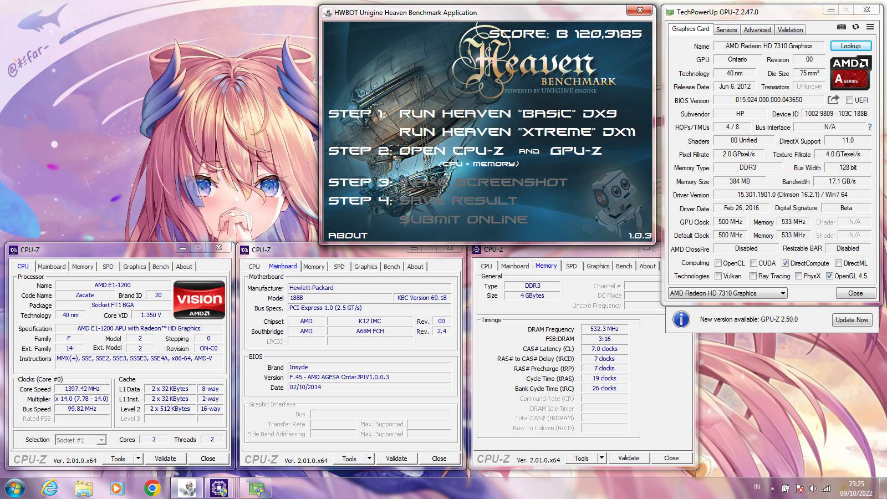Toggle the OpenCL checkbox
This screenshot has height=499, width=887.
click(718, 263)
